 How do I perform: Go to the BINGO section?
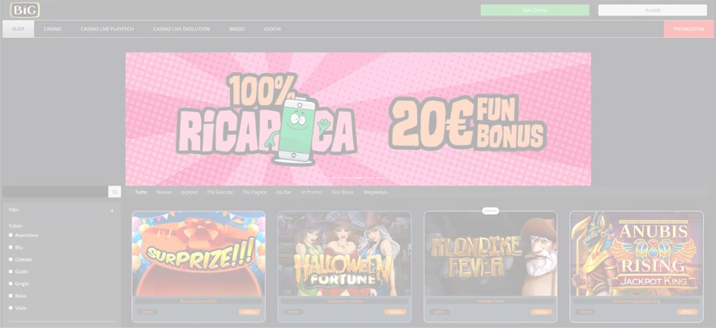[237, 29]
